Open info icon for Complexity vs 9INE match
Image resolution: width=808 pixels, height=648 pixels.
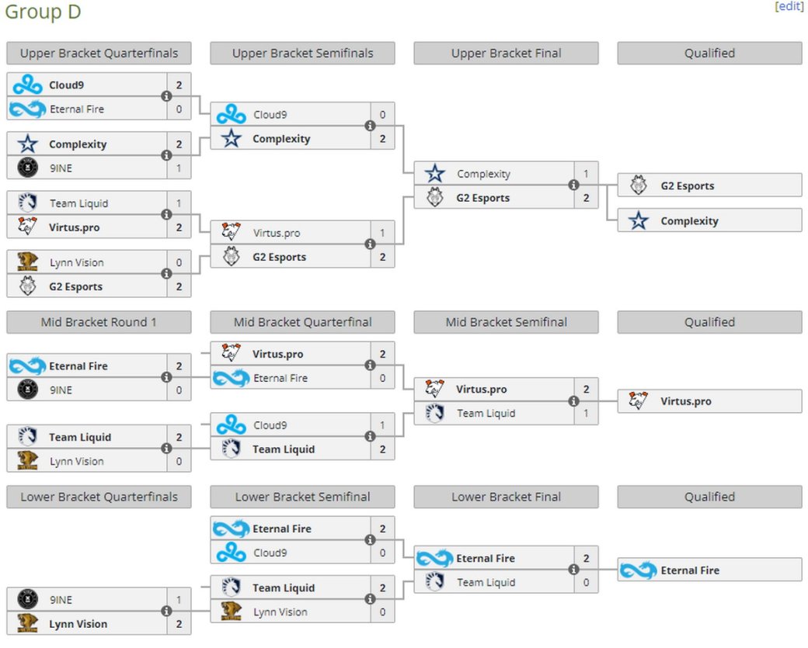(x=166, y=155)
